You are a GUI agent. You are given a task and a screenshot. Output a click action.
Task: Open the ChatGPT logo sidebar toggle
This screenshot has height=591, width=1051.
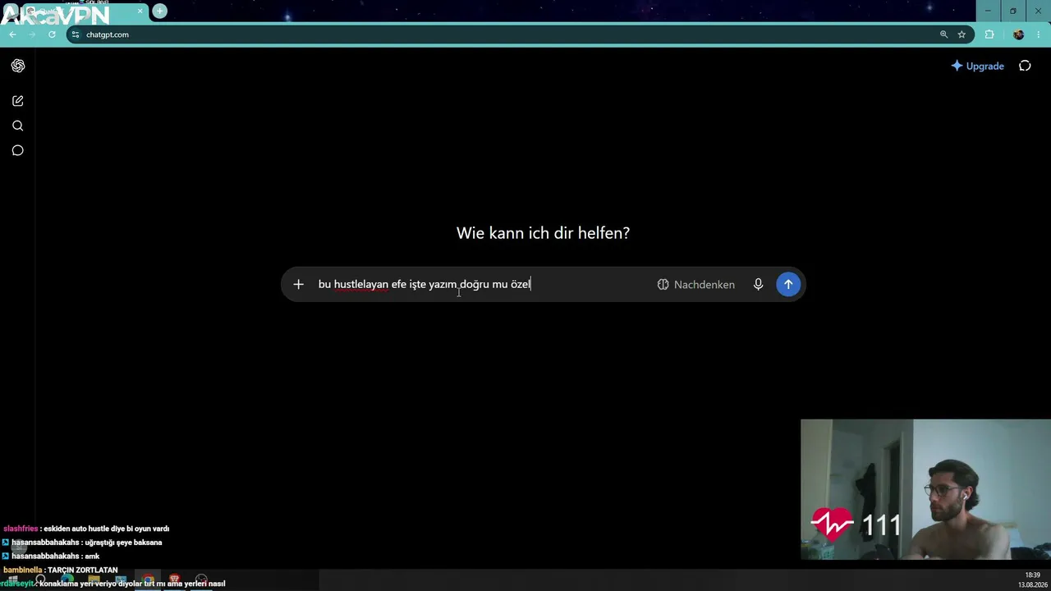coord(18,66)
